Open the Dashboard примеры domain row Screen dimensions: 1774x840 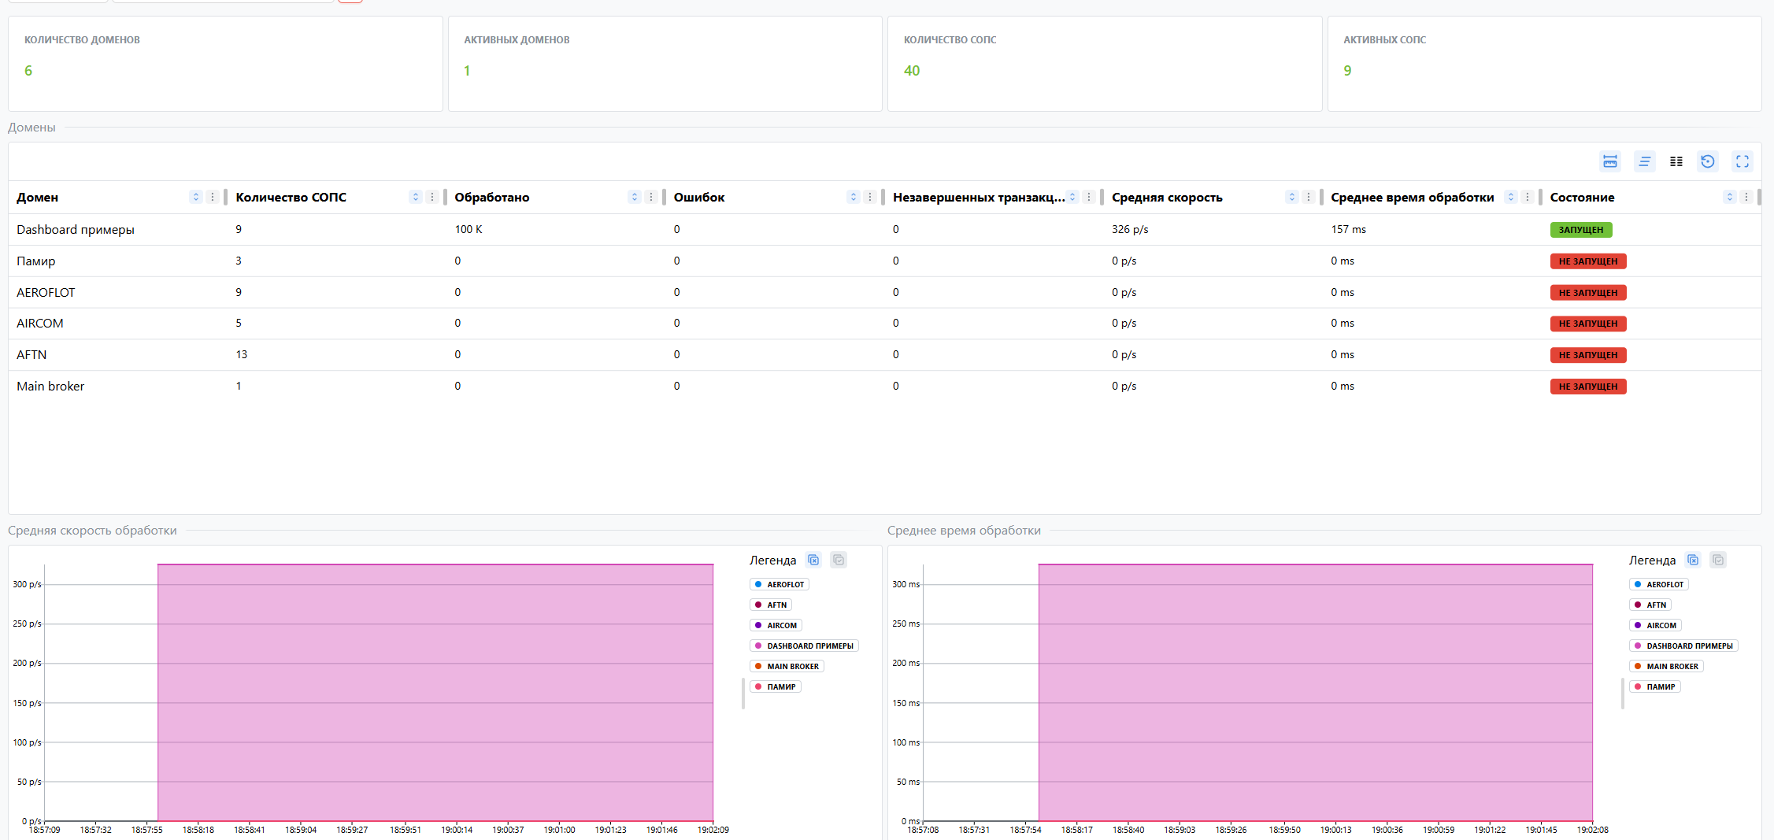click(76, 229)
